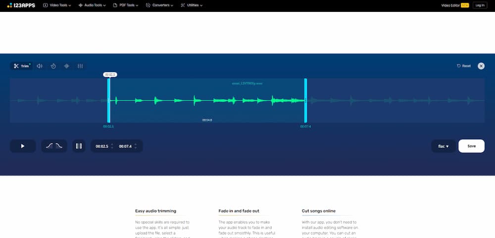Click the left trim handle at 00:02.5
Viewport: 495px width, 238px height.
click(x=108, y=100)
